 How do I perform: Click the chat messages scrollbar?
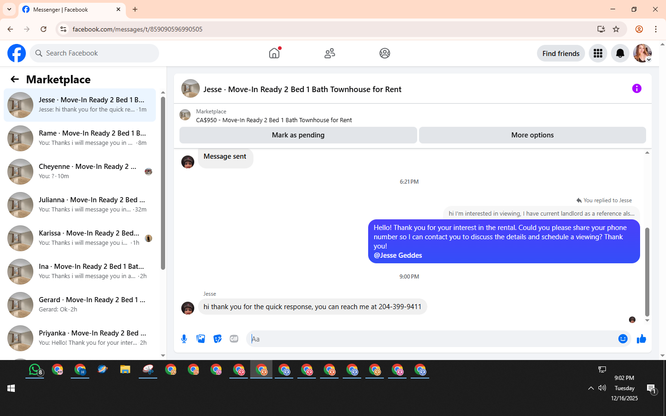click(x=647, y=272)
